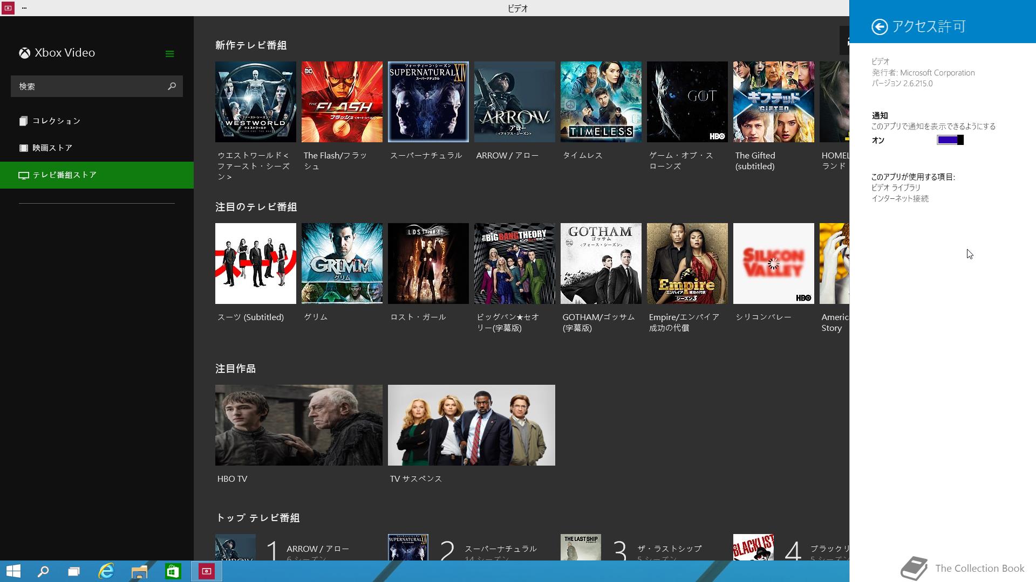The height and width of the screenshot is (582, 1036).
Task: Open the Game of Thrones GOT poster
Action: click(687, 102)
